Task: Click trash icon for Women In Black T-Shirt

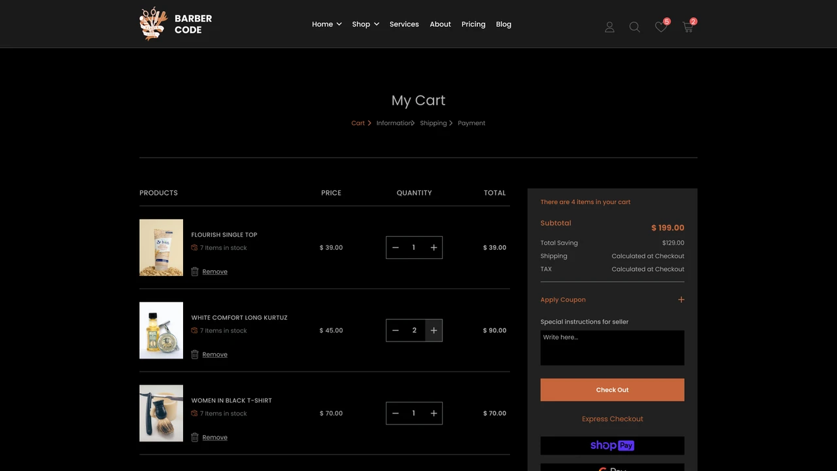Action: pyautogui.click(x=195, y=437)
